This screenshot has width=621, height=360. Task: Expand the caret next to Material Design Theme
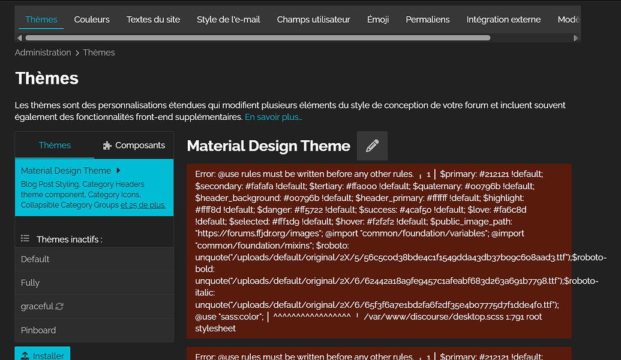119,171
